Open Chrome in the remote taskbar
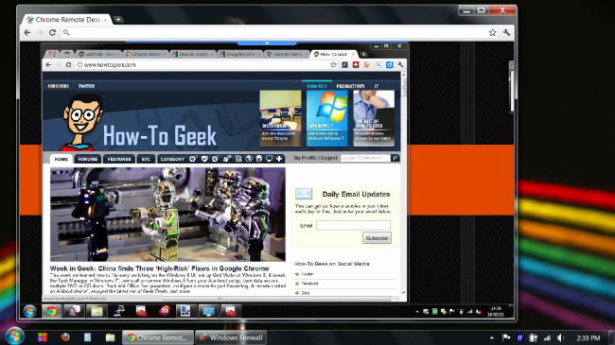Viewport: 615px width, 345px height. pos(51,312)
